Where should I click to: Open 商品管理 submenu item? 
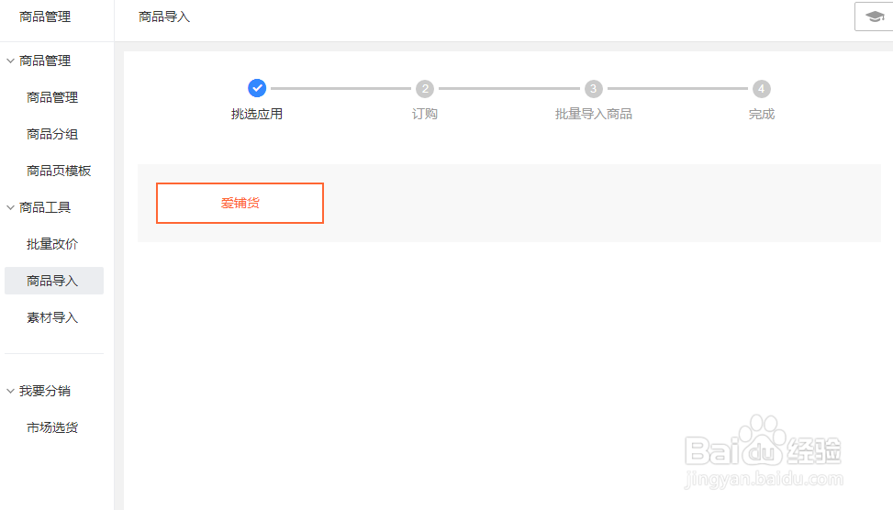[x=52, y=97]
